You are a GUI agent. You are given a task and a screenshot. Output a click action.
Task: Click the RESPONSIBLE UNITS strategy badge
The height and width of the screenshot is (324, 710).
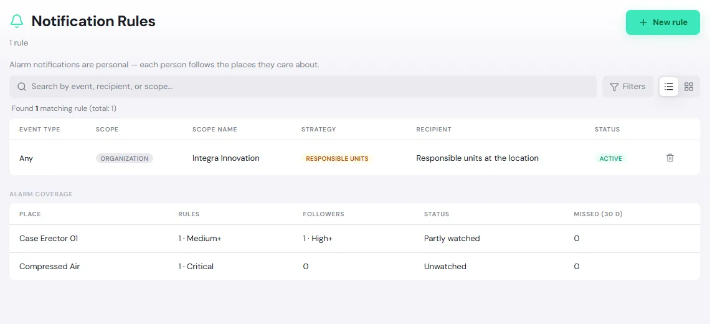337,159
